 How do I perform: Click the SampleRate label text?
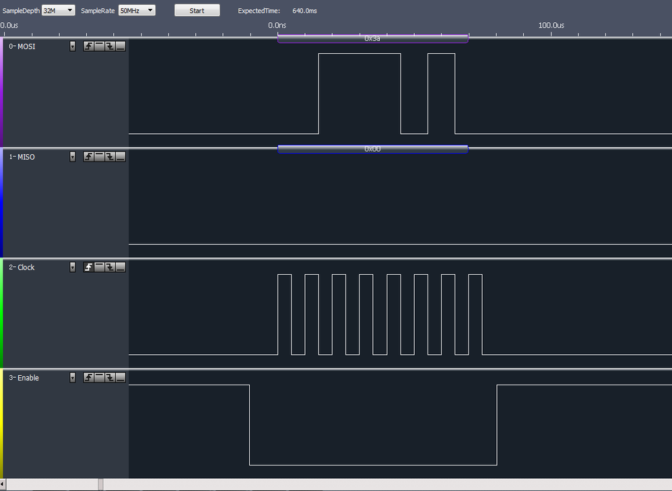tap(98, 11)
